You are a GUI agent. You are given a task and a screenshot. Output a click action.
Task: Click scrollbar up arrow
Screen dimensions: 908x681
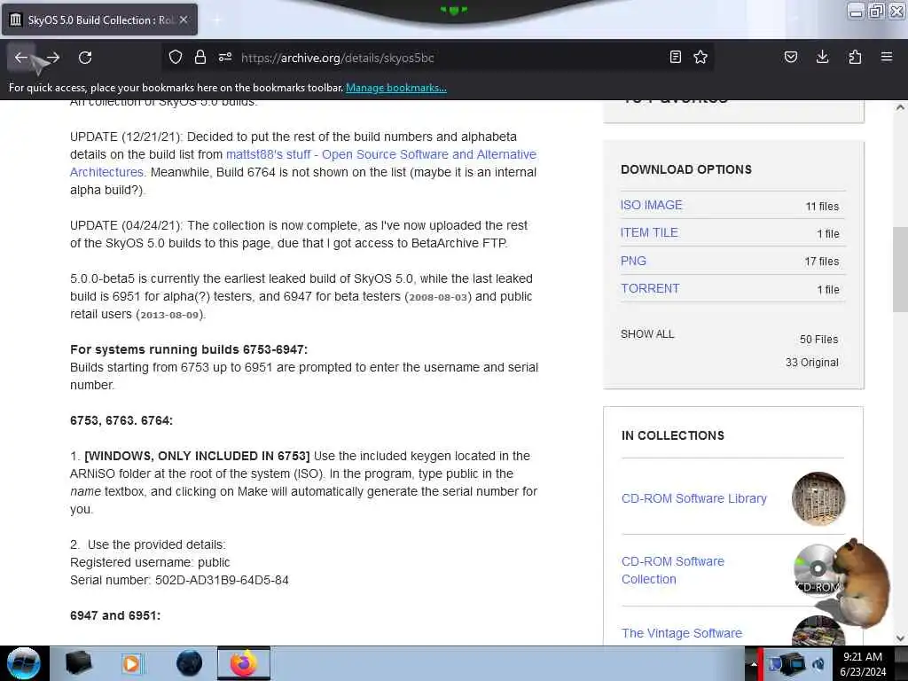(900, 107)
